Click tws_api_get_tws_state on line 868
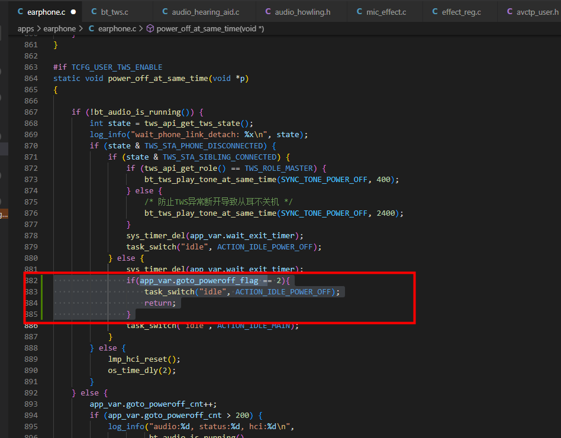This screenshot has width=561, height=438. pyautogui.click(x=192, y=124)
